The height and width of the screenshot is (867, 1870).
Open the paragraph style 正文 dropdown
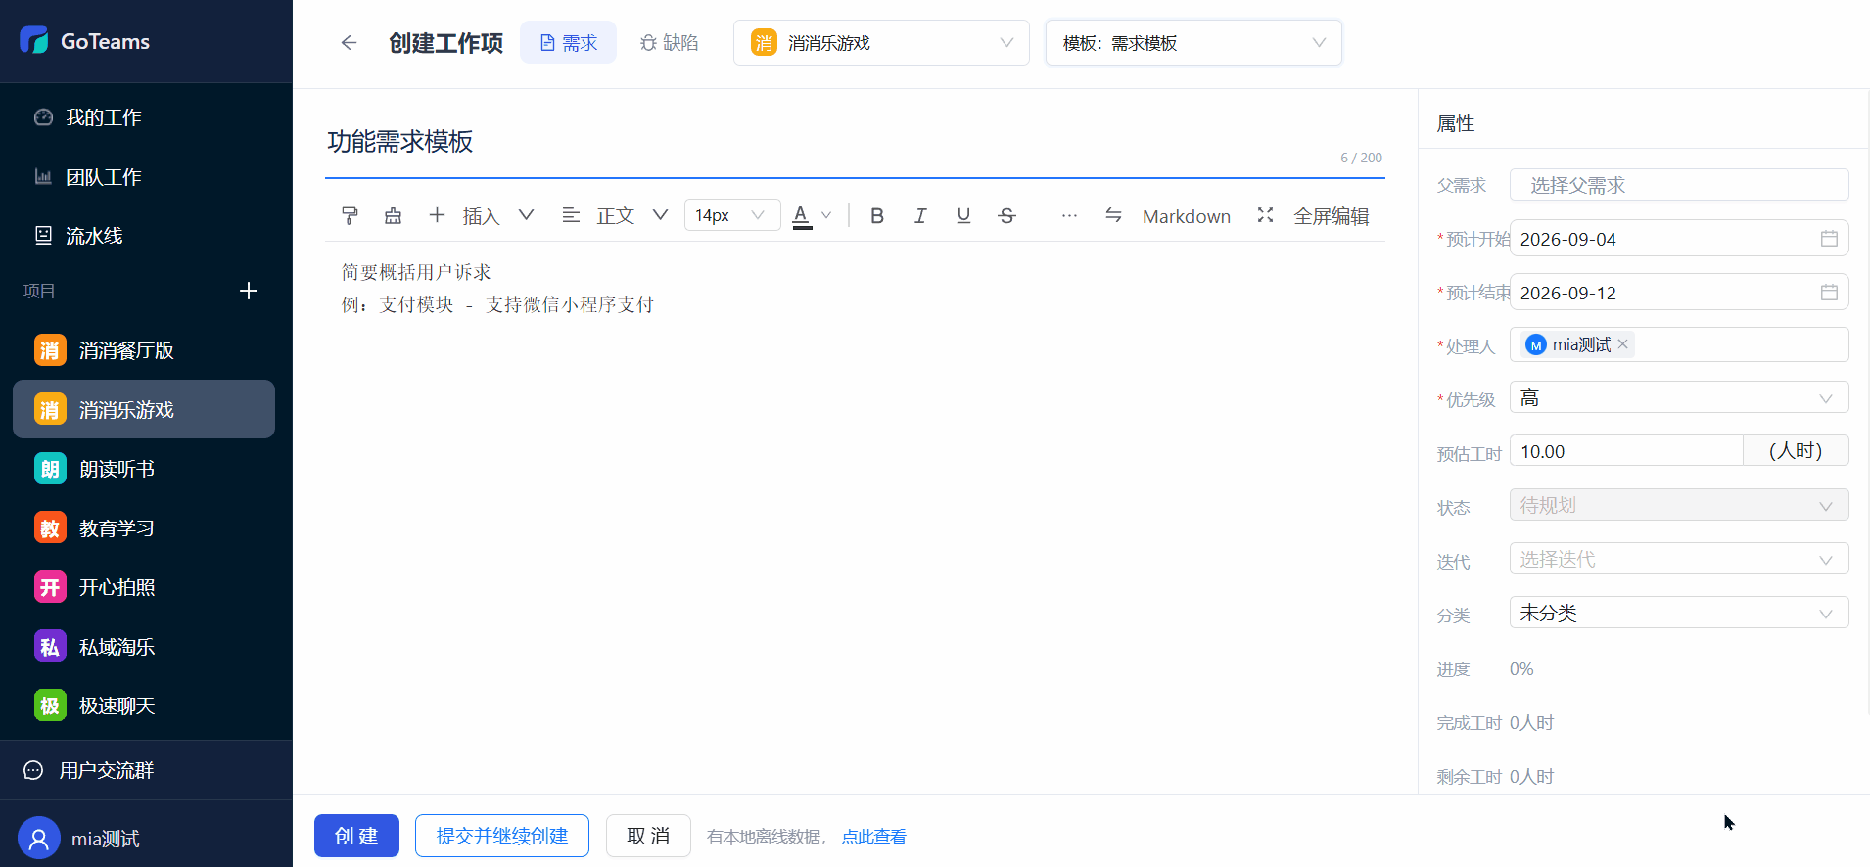[615, 215]
